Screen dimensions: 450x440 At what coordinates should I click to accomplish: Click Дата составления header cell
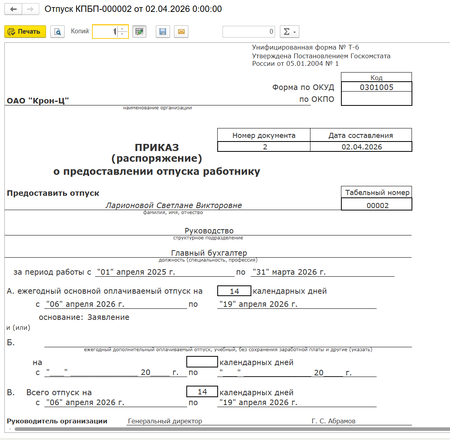tap(361, 135)
